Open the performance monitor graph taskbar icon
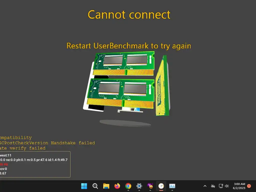Screen dimensions: 256x192 [x=172, y=186]
